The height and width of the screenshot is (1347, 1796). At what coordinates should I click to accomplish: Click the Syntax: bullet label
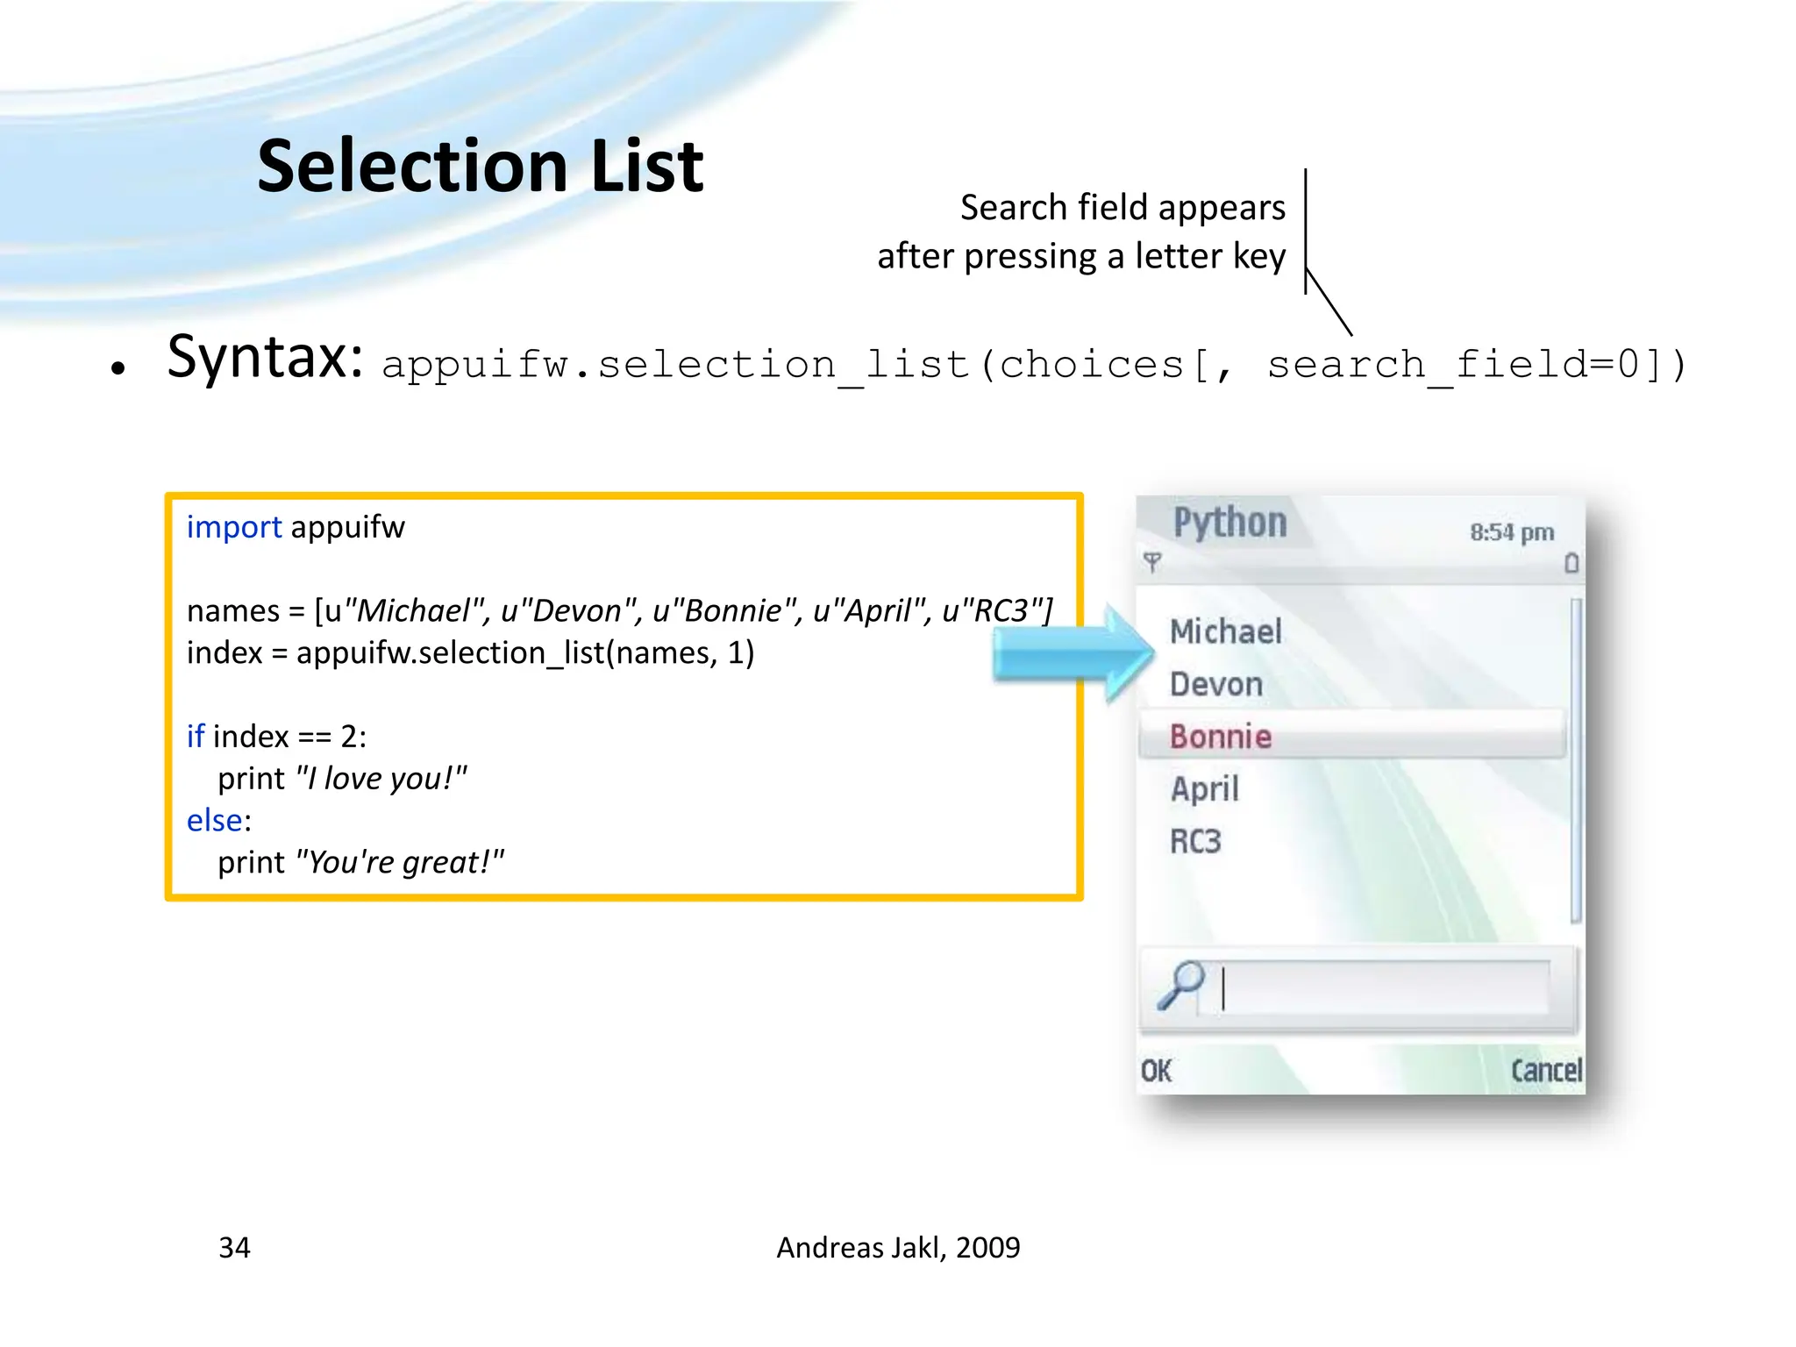coord(266,358)
